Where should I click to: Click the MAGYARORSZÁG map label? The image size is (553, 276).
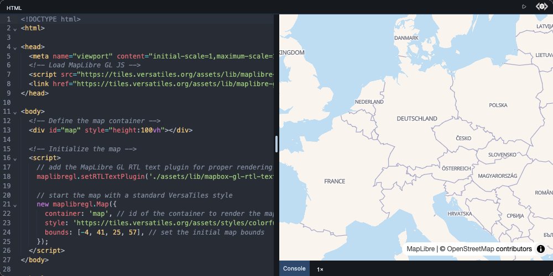point(497,176)
